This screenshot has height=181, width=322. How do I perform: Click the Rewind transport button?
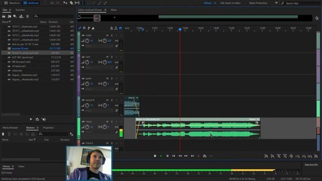(x=180, y=156)
